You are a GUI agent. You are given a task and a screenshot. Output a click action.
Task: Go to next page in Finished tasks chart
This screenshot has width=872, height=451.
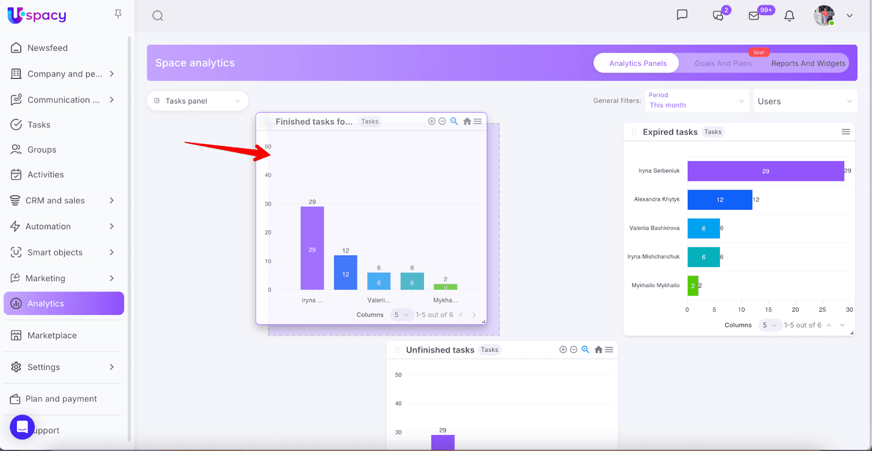tap(474, 315)
